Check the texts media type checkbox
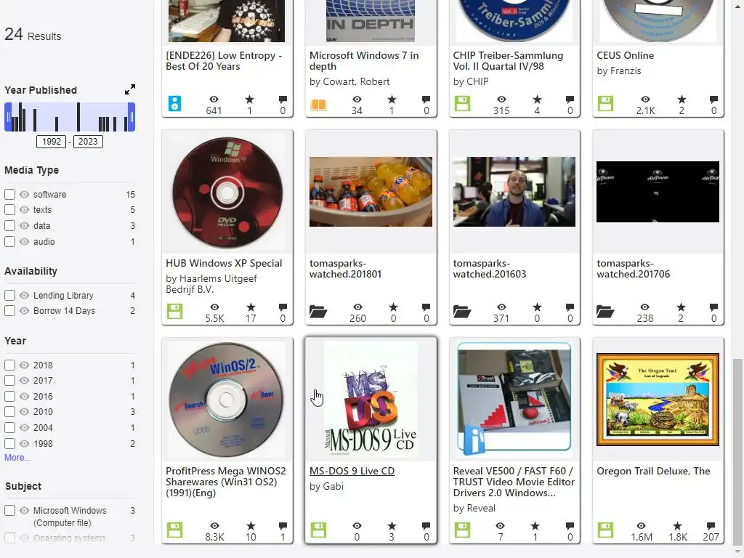 9,209
